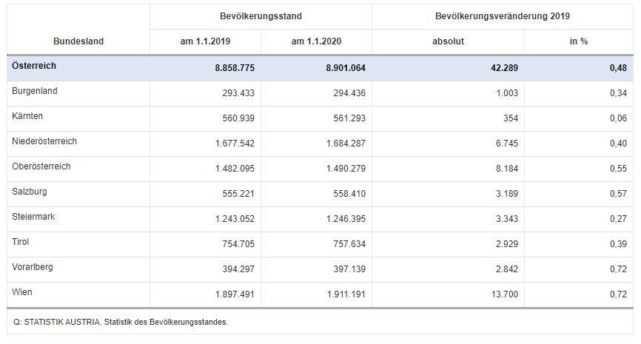This screenshot has width=641, height=344.
Task: Click the Österreich row label
Action: click(x=34, y=66)
